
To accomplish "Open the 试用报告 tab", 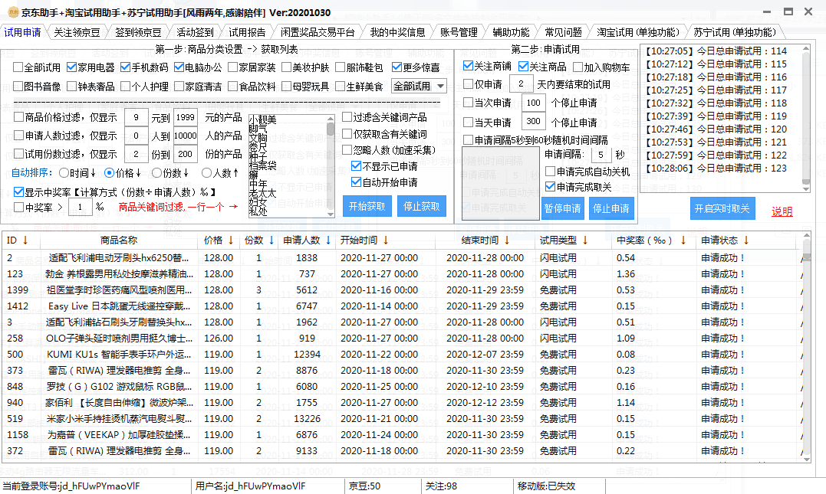I will coord(247,33).
